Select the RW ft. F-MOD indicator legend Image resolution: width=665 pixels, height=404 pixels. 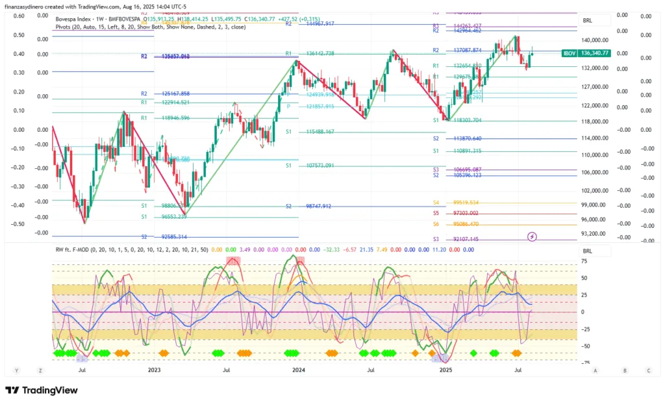pyautogui.click(x=132, y=249)
